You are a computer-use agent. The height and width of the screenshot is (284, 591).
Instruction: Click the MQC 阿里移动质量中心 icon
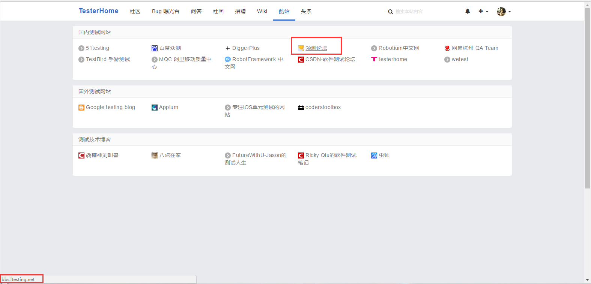tap(155, 60)
